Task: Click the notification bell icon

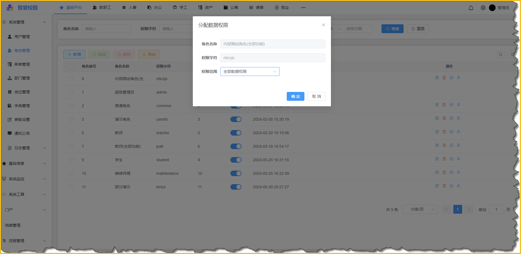Action: pos(471,8)
